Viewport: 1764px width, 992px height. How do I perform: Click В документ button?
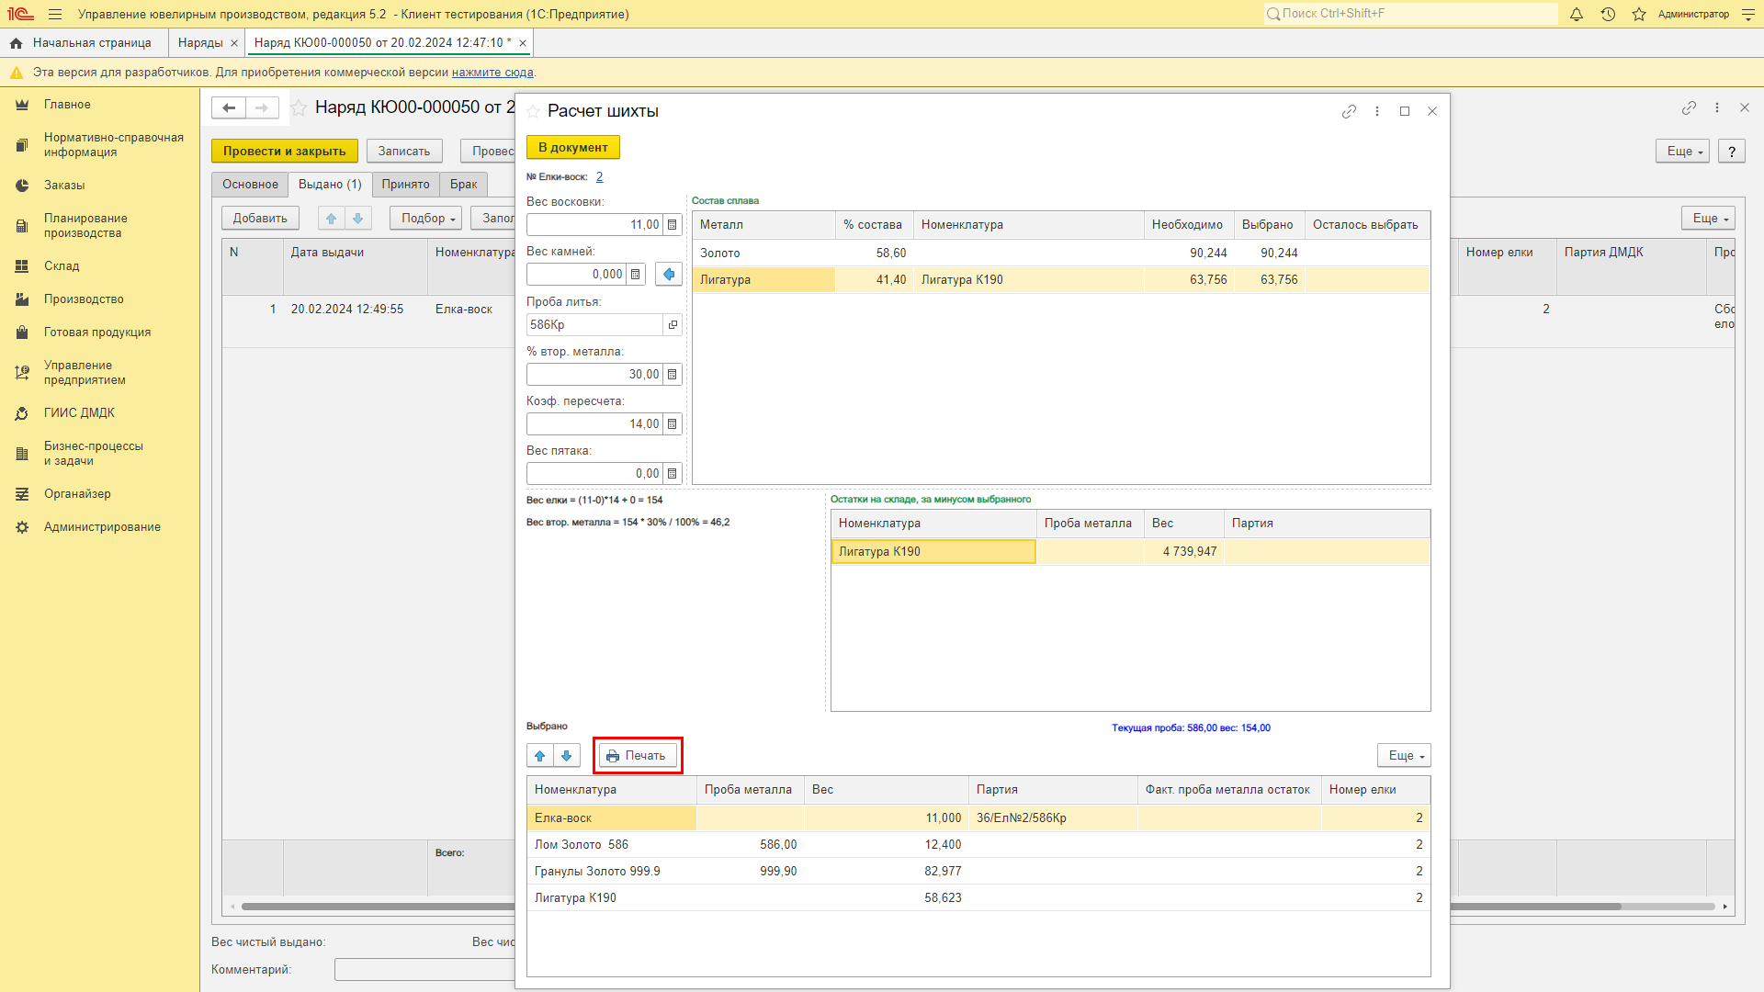pyautogui.click(x=573, y=147)
